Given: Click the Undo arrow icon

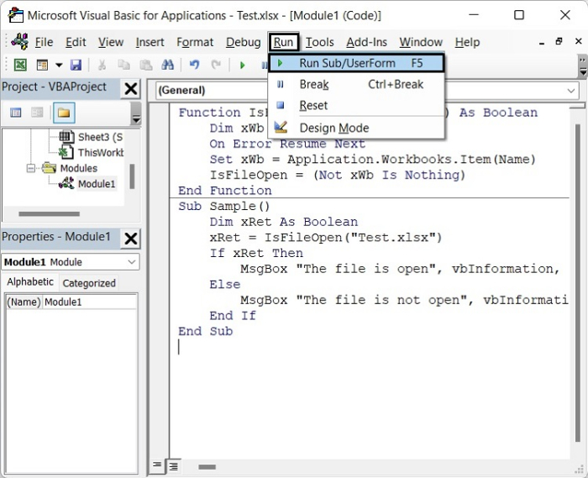Looking at the screenshot, I should (x=194, y=65).
